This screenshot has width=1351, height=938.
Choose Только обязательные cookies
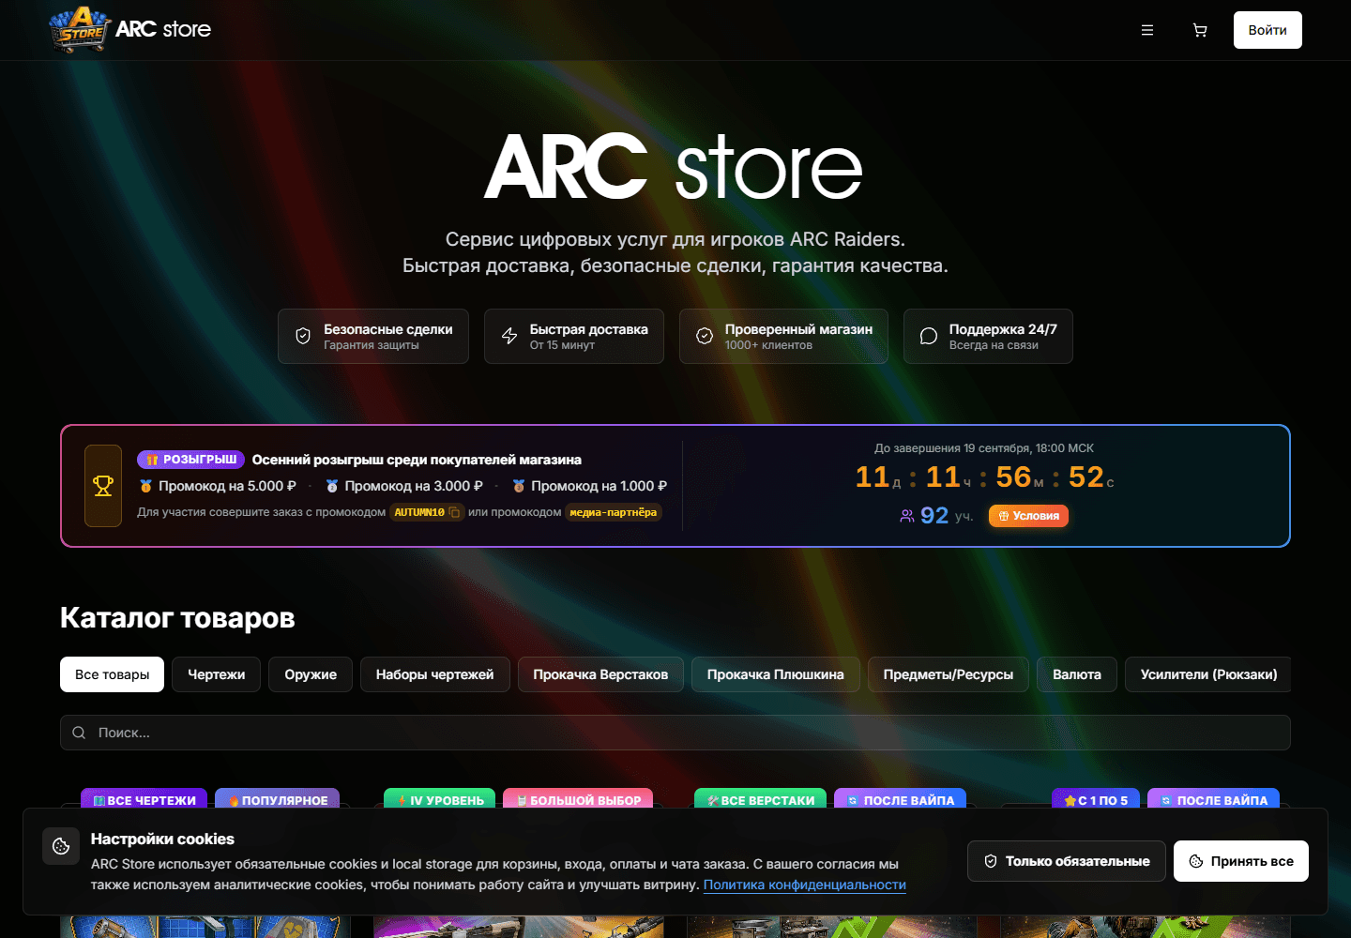click(x=1067, y=861)
